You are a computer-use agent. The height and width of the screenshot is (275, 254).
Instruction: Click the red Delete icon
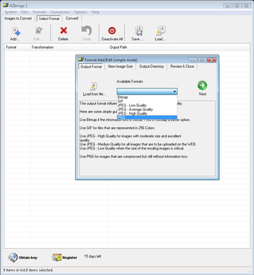pos(63,31)
